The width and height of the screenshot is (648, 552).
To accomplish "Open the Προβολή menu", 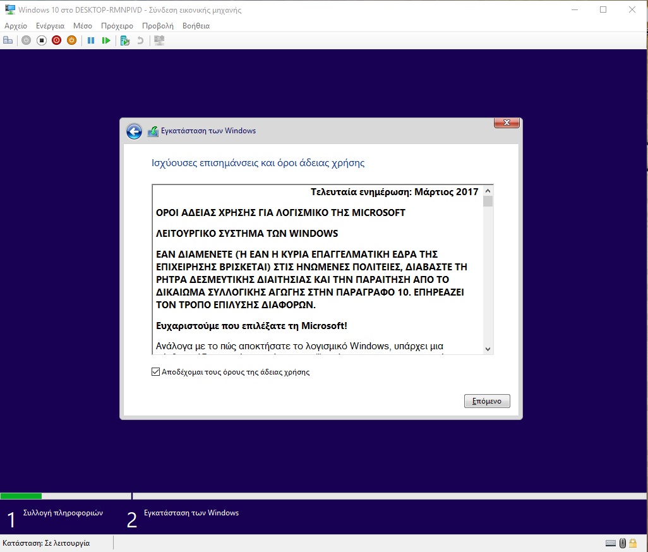I will click(158, 26).
